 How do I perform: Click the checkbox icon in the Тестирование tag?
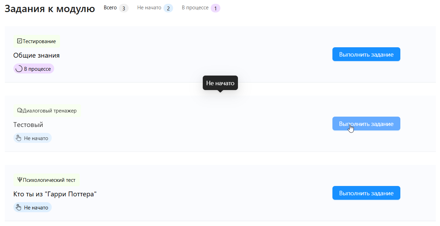click(x=19, y=41)
